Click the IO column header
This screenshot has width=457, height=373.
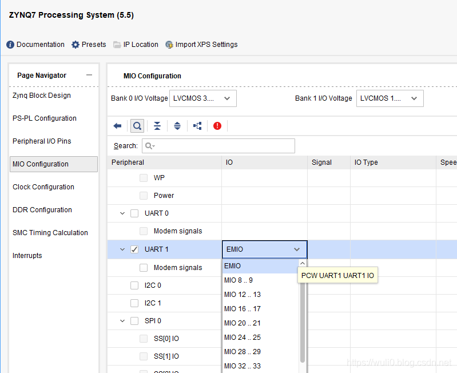(x=265, y=162)
